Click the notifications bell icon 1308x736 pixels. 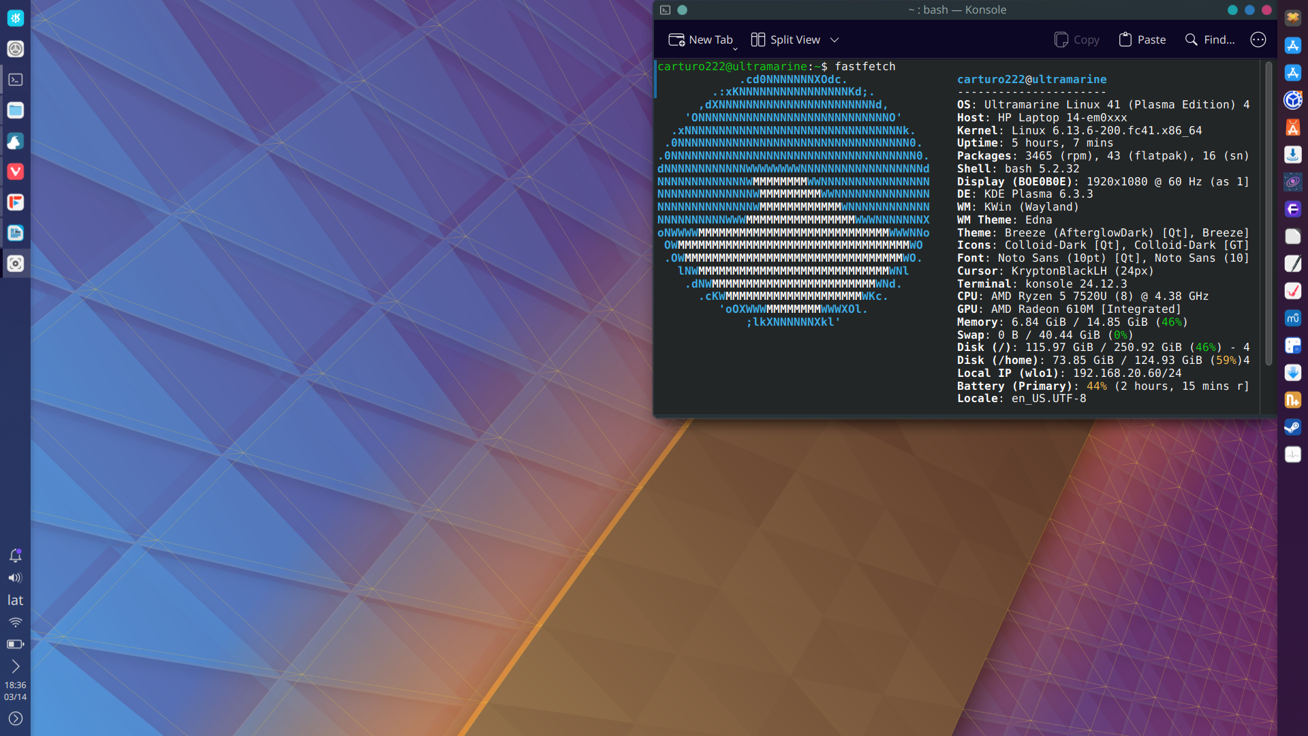15,555
